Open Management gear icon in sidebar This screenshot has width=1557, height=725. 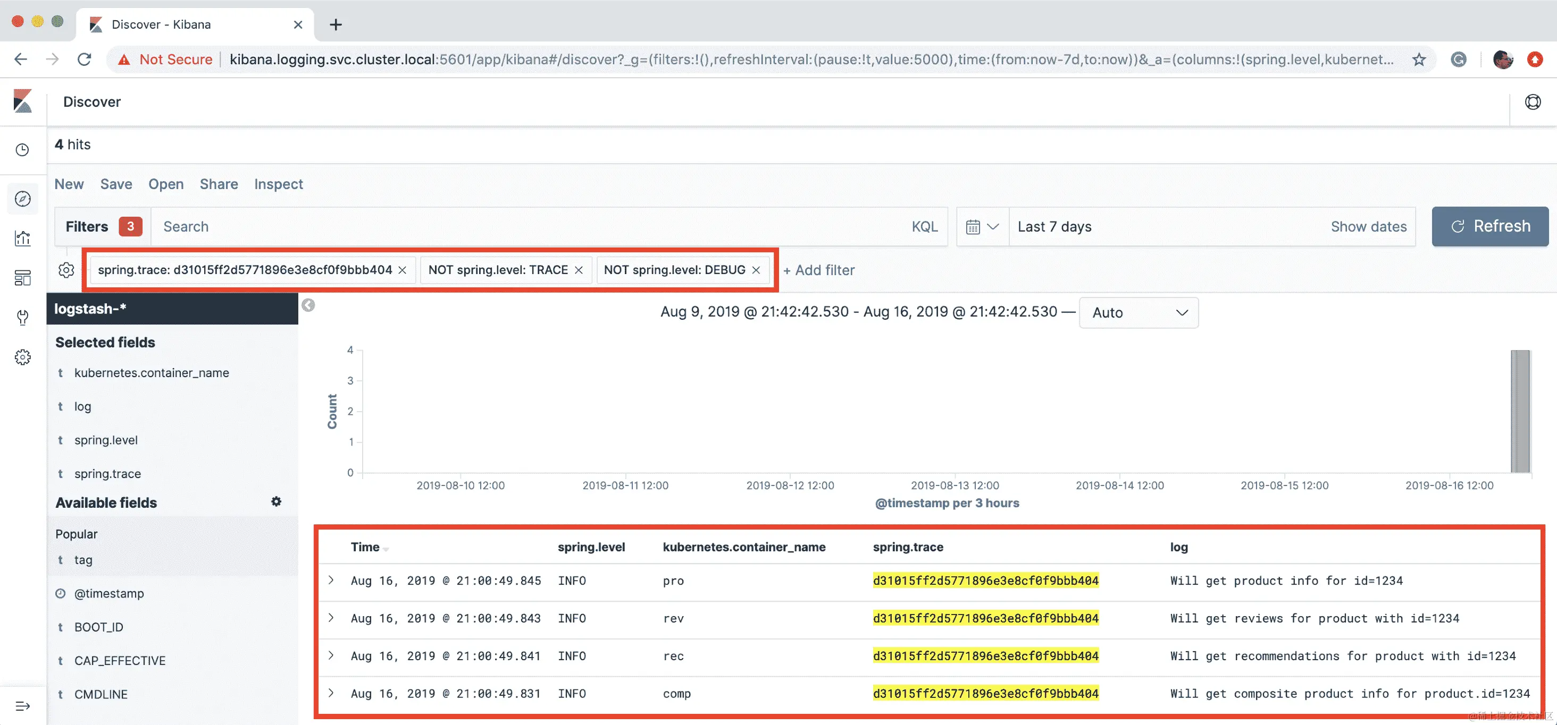(x=22, y=357)
